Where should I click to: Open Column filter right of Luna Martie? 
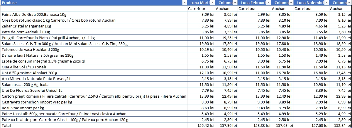tap(235, 3)
